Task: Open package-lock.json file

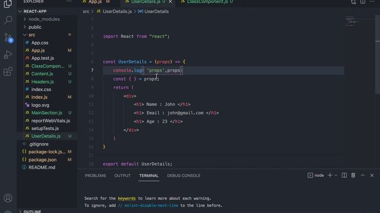Action: point(47,151)
